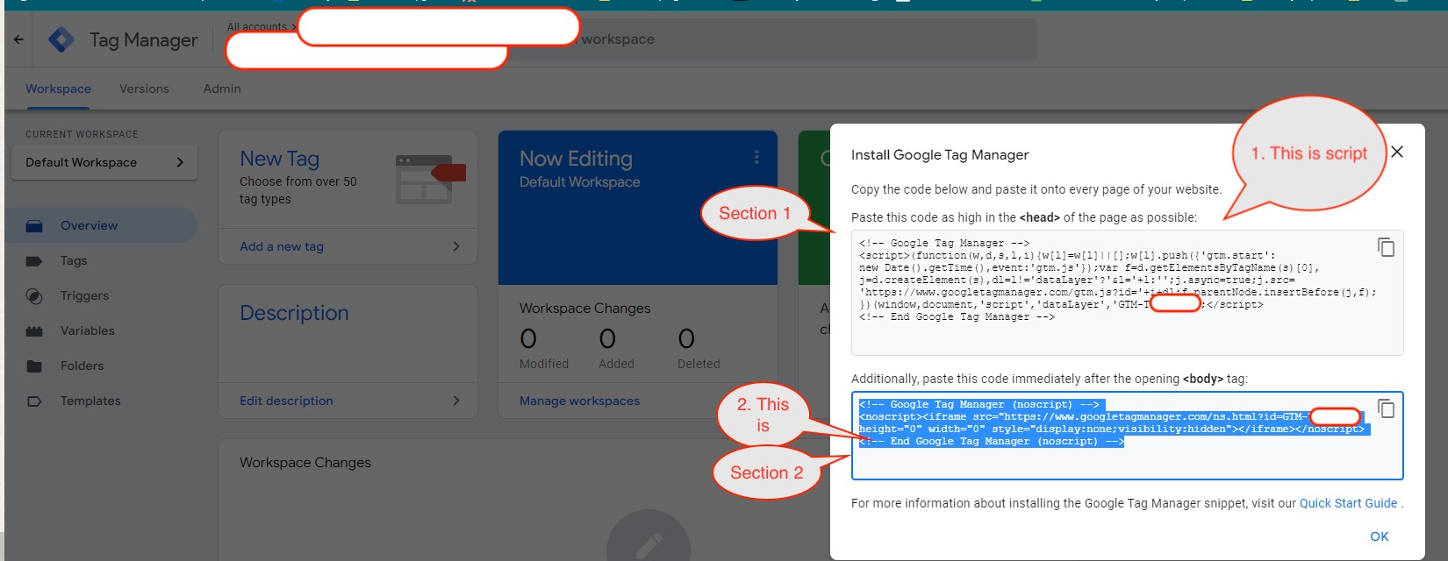Copy the head script snippet
1448x561 pixels.
[1386, 247]
